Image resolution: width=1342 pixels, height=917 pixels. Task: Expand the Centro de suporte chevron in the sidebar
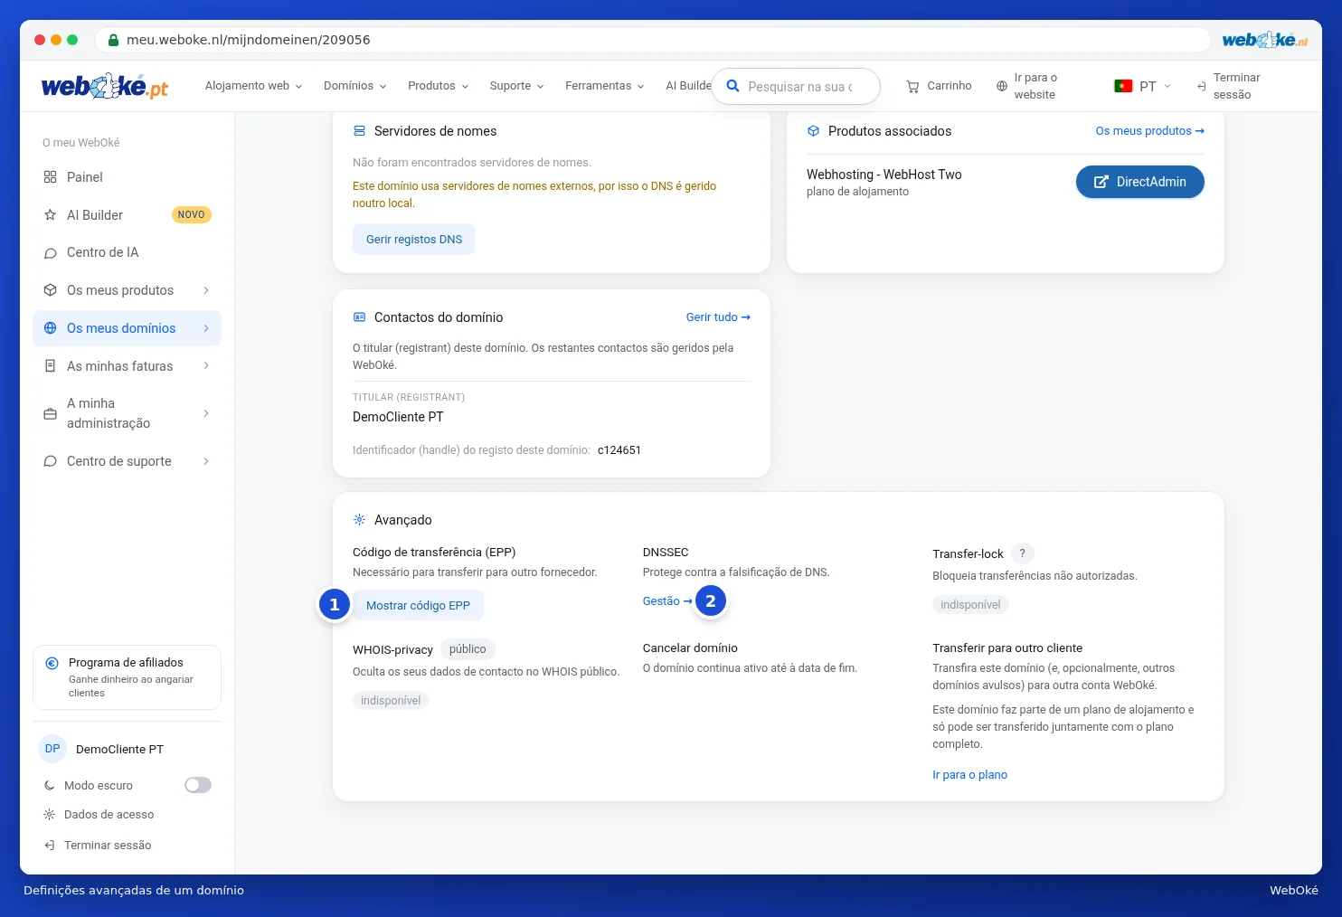(206, 461)
